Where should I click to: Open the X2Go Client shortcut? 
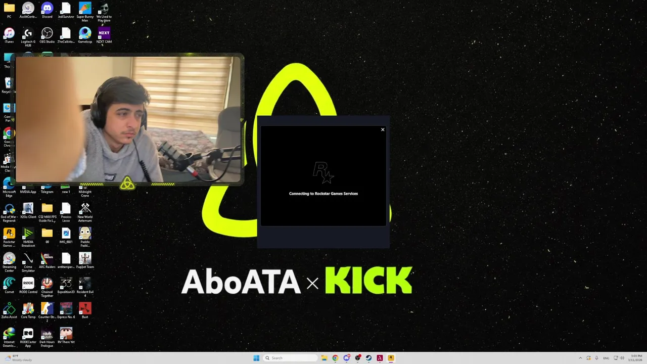click(28, 211)
